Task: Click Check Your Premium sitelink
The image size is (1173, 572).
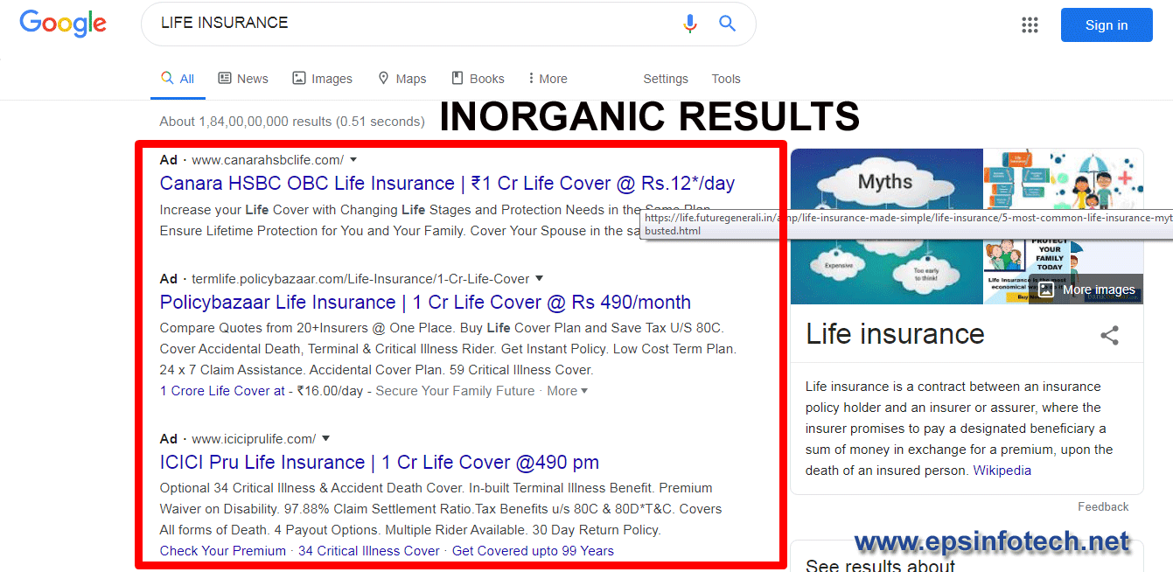Action: (x=223, y=551)
